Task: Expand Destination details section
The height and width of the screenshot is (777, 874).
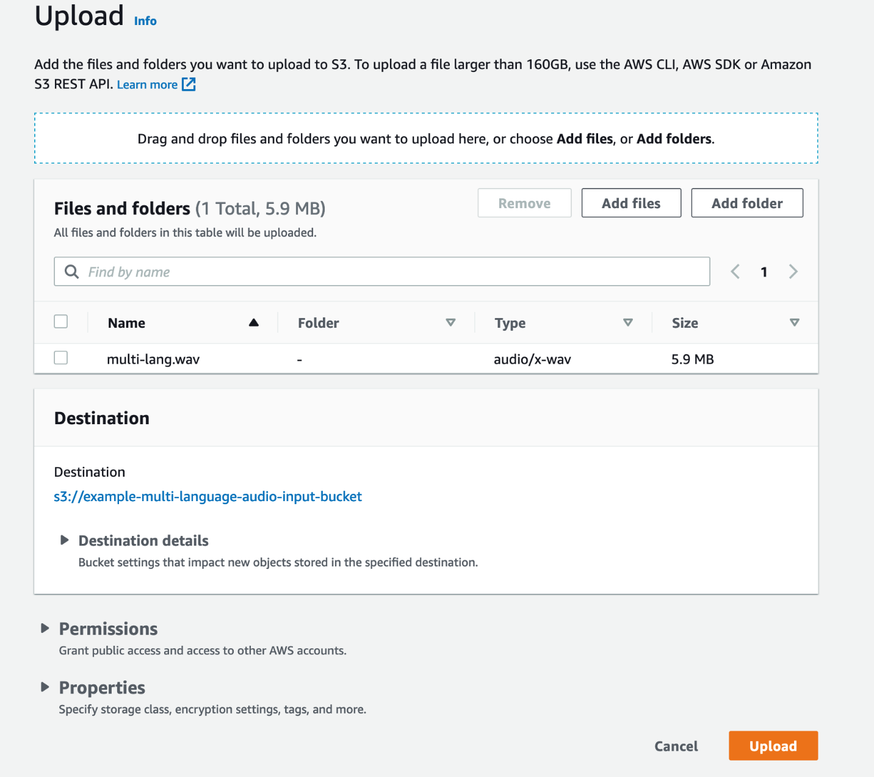Action: tap(64, 540)
